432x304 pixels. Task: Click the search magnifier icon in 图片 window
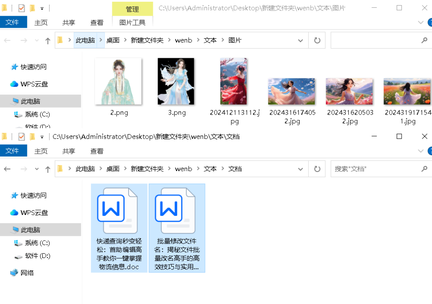click(424, 40)
